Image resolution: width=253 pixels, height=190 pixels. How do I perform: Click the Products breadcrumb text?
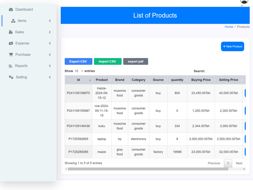pos(243,27)
